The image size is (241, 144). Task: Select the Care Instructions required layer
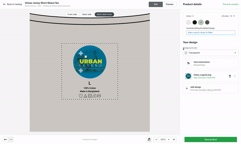pos(211,63)
